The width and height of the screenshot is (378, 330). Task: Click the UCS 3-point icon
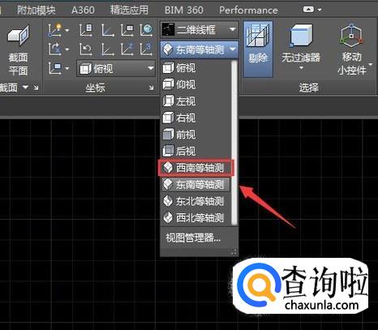[146, 49]
